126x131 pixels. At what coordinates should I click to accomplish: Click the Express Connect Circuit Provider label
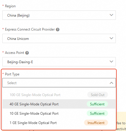(30, 29)
